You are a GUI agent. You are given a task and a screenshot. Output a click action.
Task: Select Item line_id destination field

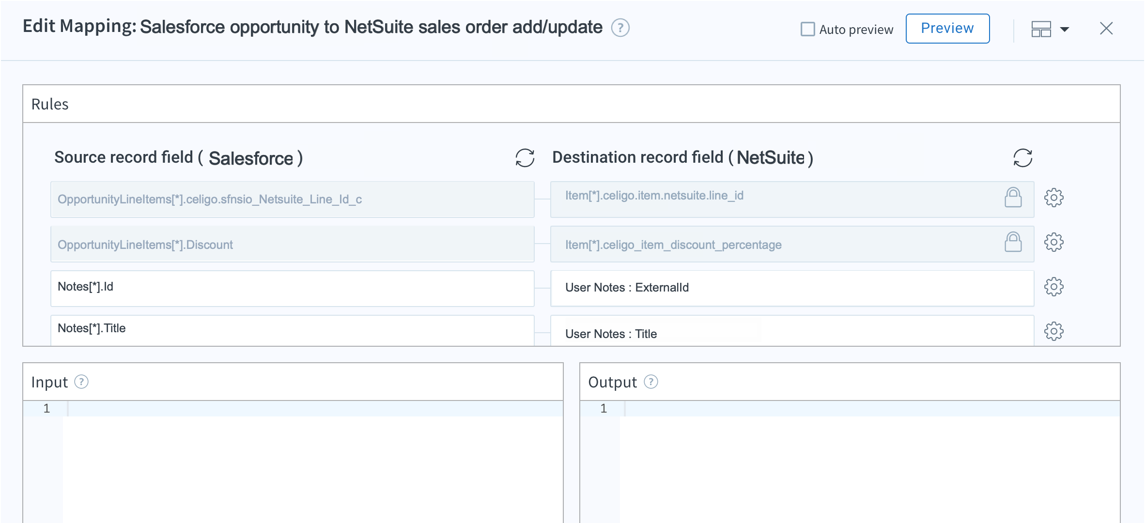(792, 200)
